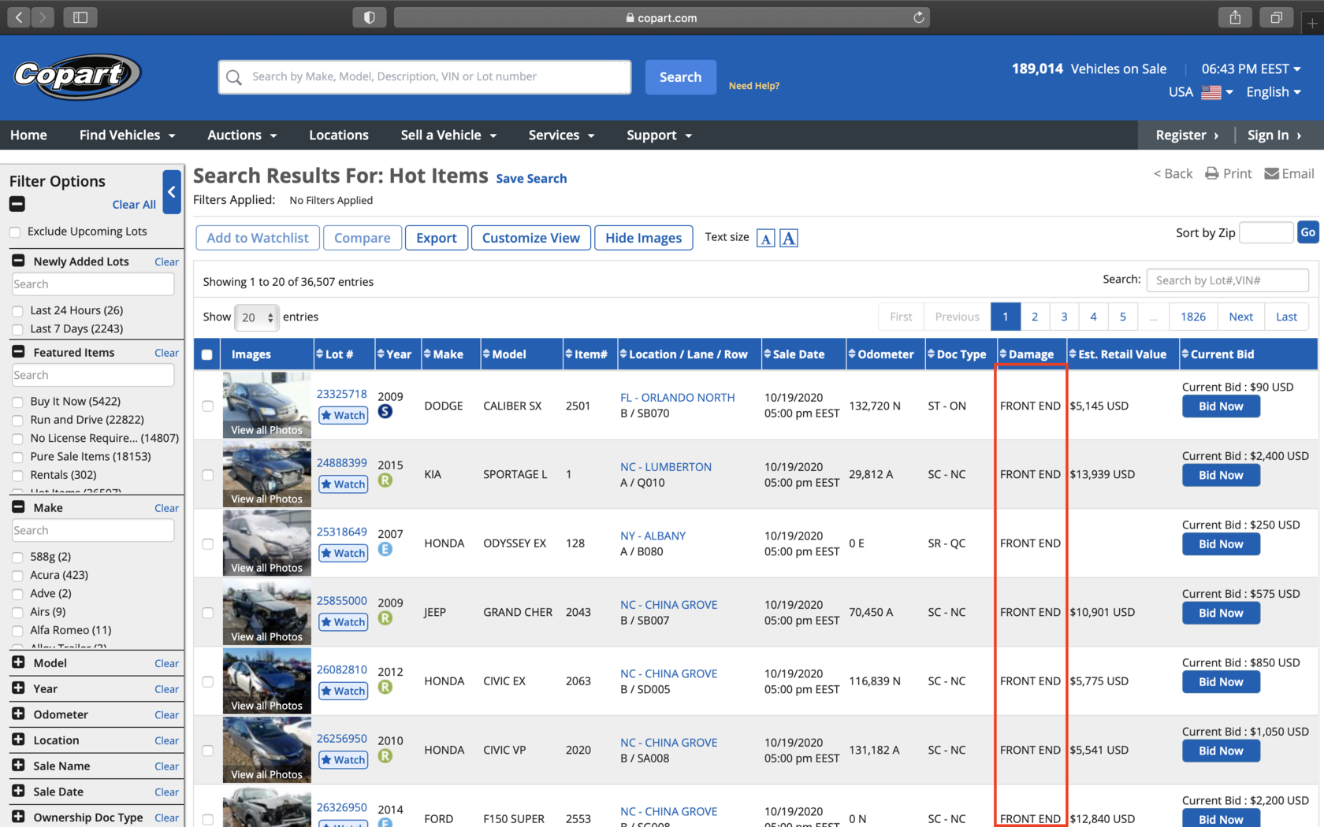The height and width of the screenshot is (827, 1324).
Task: Click the Hide Images button
Action: click(644, 238)
